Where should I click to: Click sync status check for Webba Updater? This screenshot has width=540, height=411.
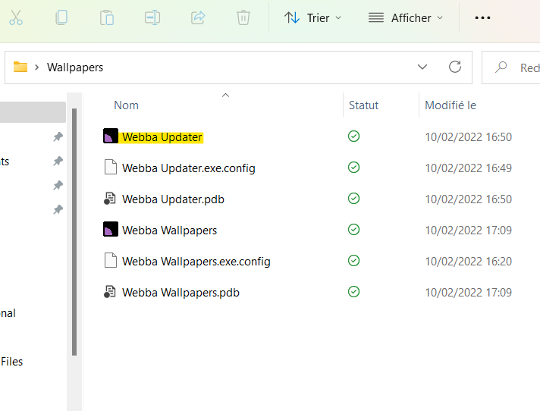(353, 136)
